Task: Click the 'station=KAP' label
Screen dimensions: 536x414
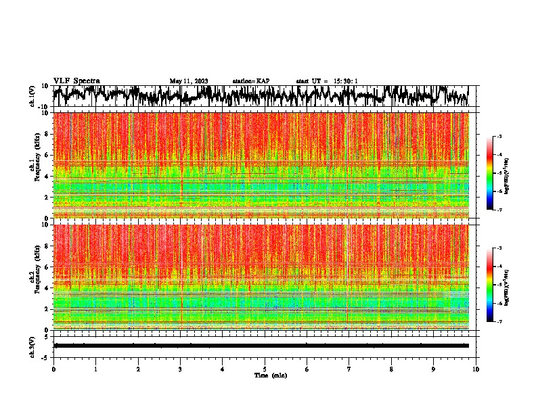Action: pos(251,81)
